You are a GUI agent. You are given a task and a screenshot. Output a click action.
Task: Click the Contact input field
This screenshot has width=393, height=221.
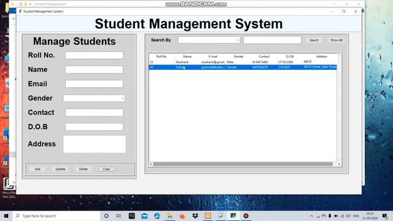(x=94, y=112)
